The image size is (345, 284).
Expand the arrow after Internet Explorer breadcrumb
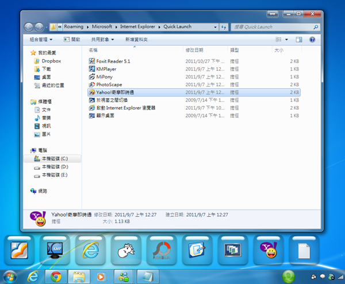(x=159, y=27)
